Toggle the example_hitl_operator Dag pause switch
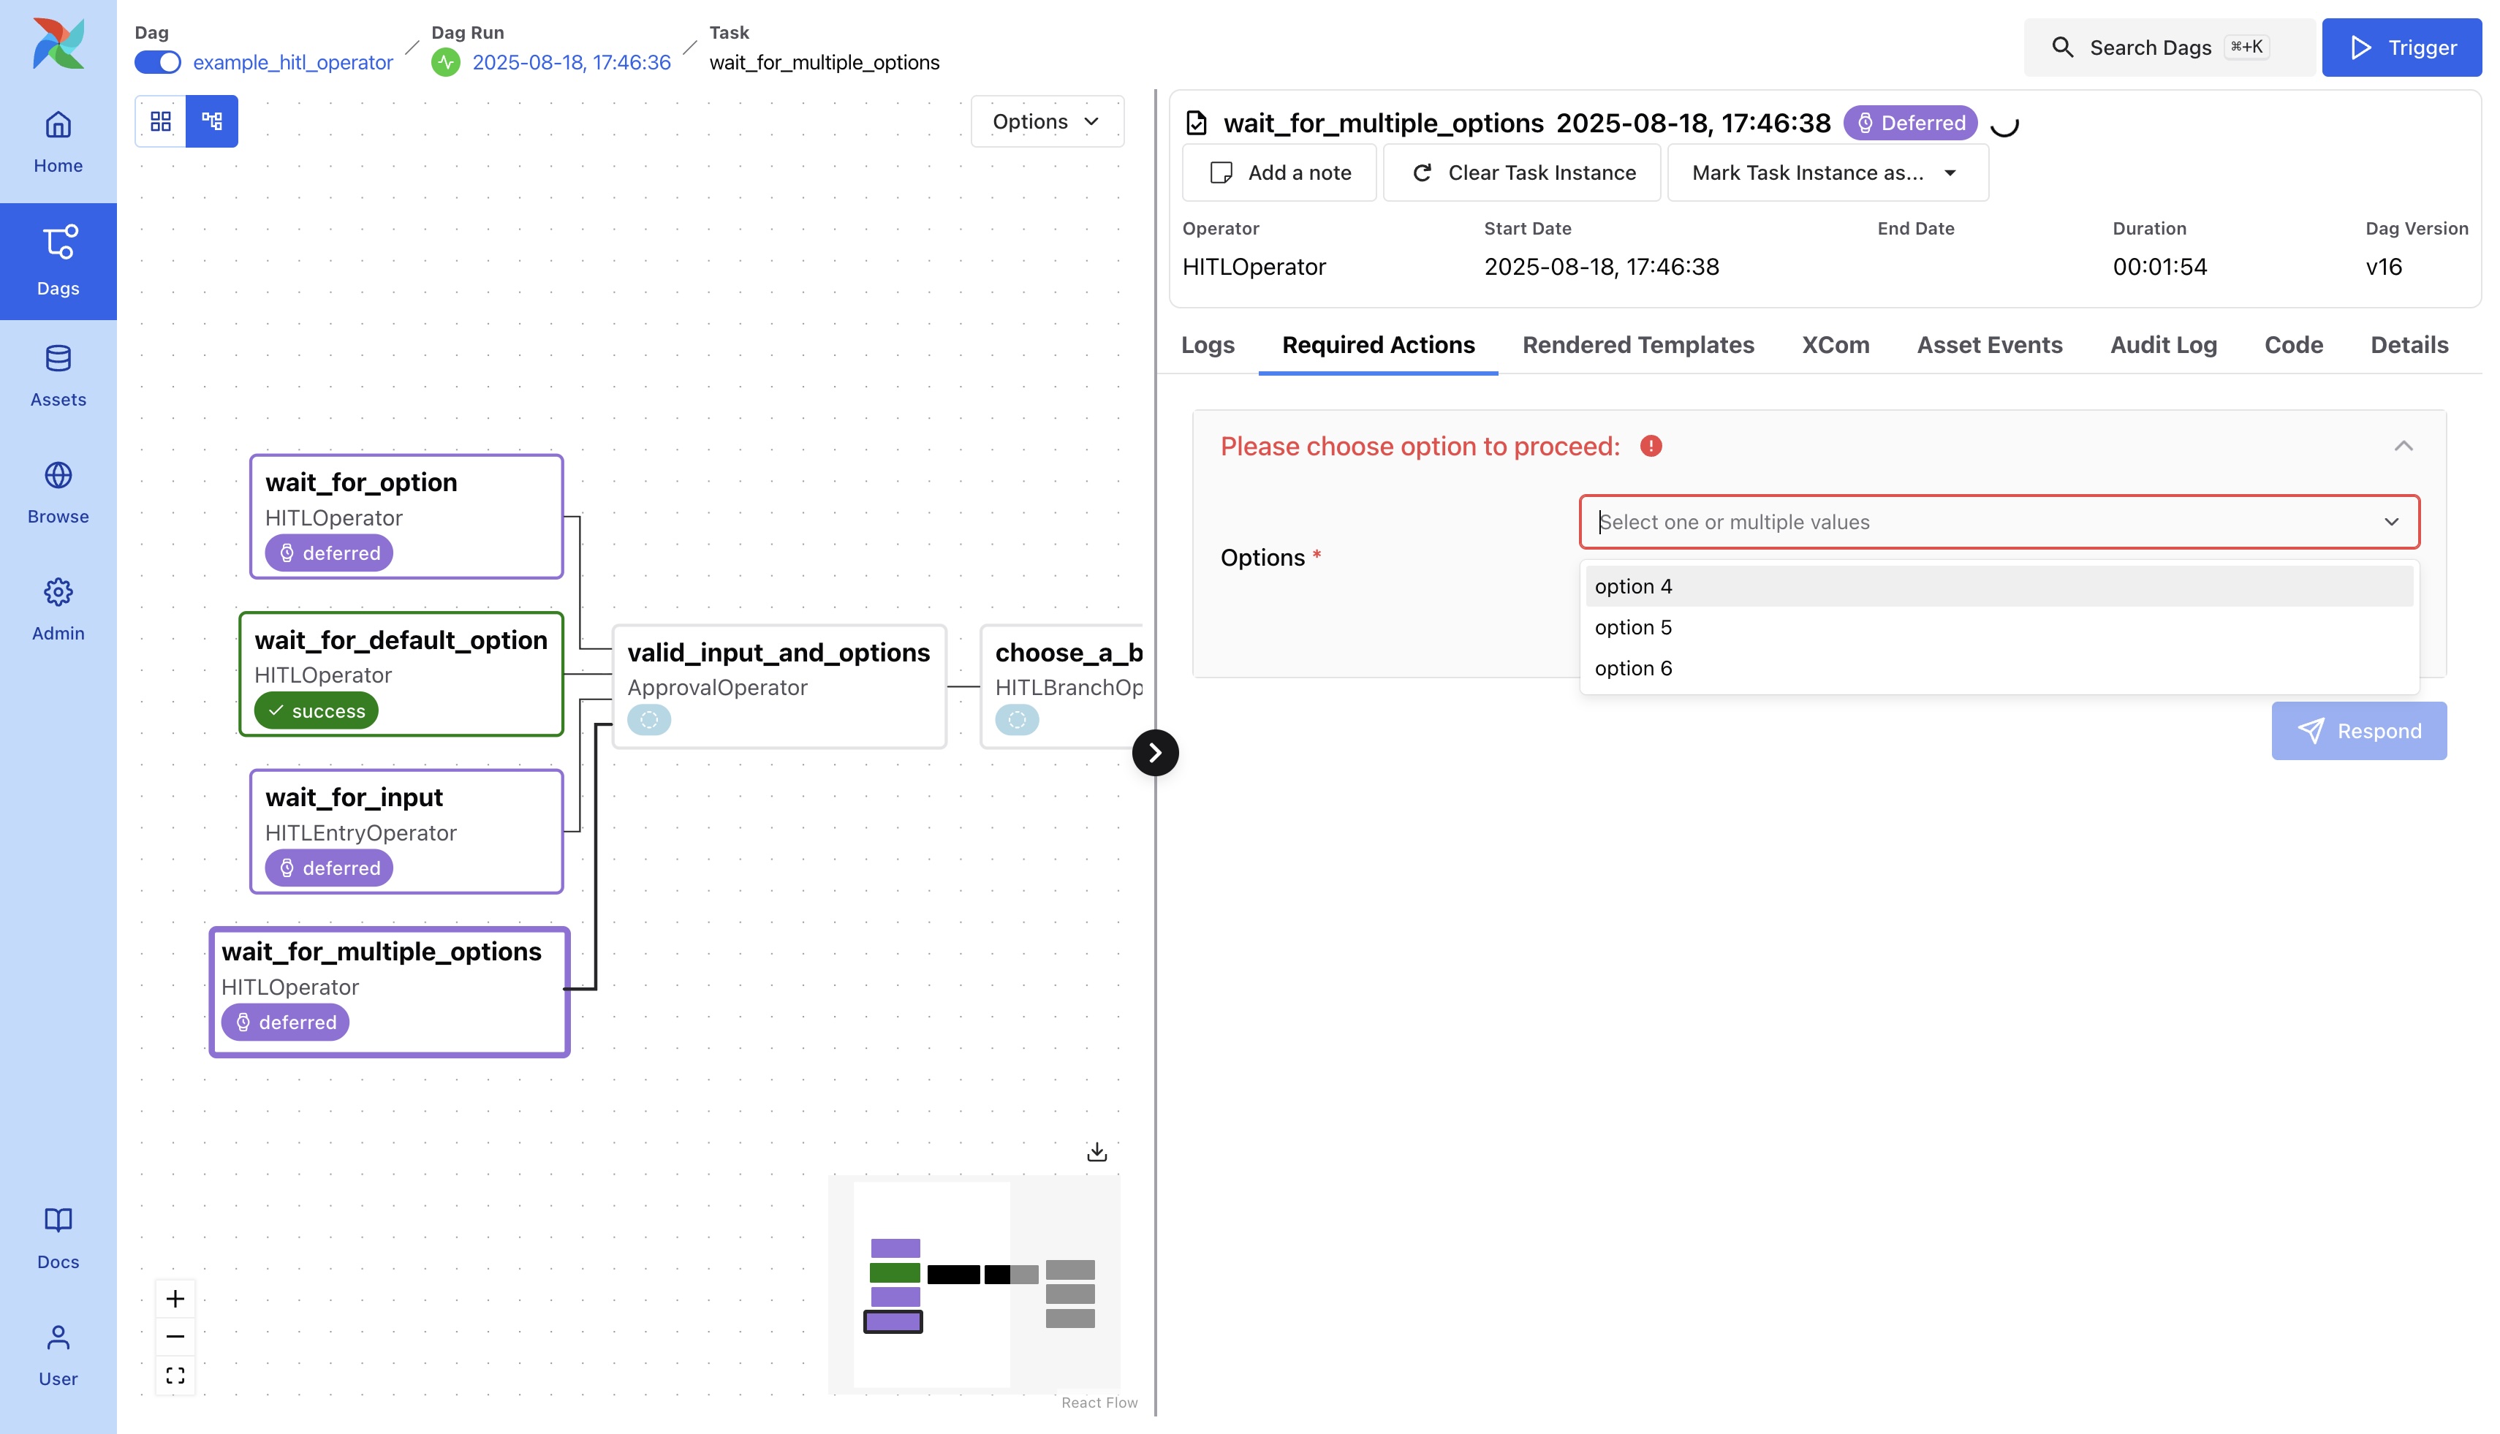This screenshot has width=2500, height=1434. (x=158, y=62)
